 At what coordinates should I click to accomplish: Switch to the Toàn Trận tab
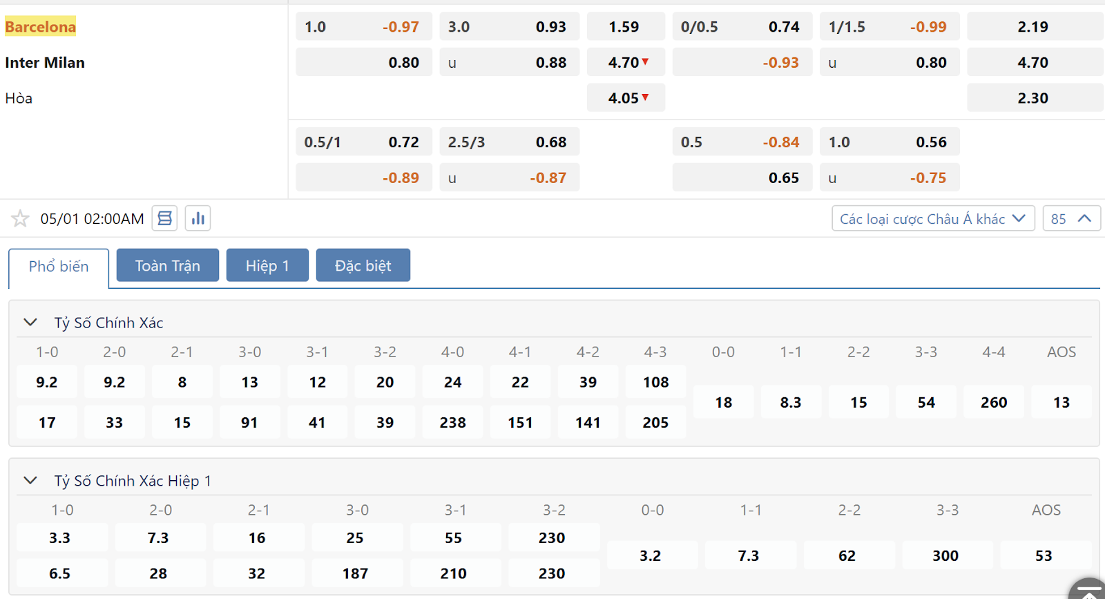[x=168, y=265]
